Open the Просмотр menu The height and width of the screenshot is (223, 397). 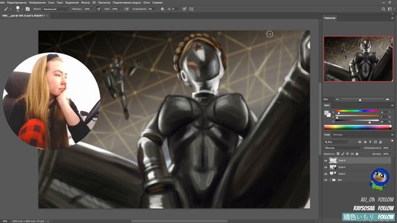tap(104, 2)
